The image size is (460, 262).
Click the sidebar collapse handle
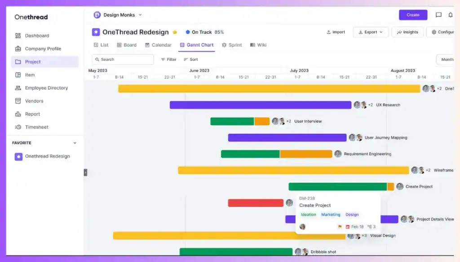(85, 172)
